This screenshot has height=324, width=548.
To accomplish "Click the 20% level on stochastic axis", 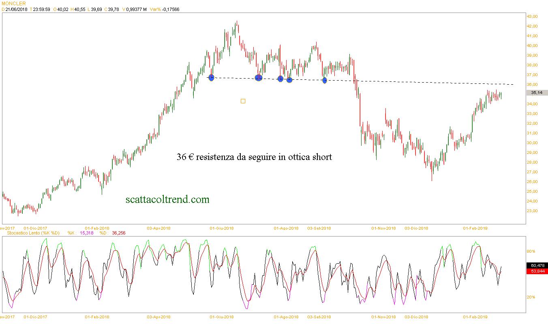I will [x=531, y=297].
